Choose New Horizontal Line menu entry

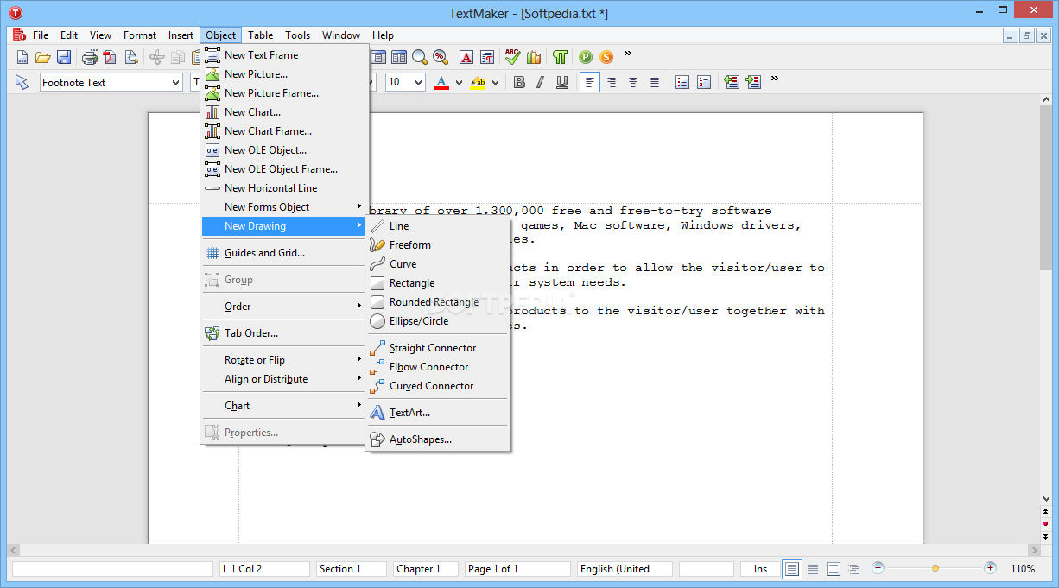tap(283, 188)
